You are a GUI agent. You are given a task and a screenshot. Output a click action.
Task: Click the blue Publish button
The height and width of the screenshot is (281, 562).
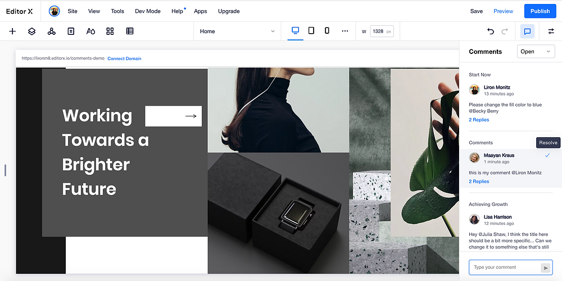click(540, 11)
